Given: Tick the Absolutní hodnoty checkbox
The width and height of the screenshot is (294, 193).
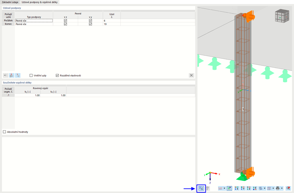Looking at the screenshot, I should [x=5, y=132].
